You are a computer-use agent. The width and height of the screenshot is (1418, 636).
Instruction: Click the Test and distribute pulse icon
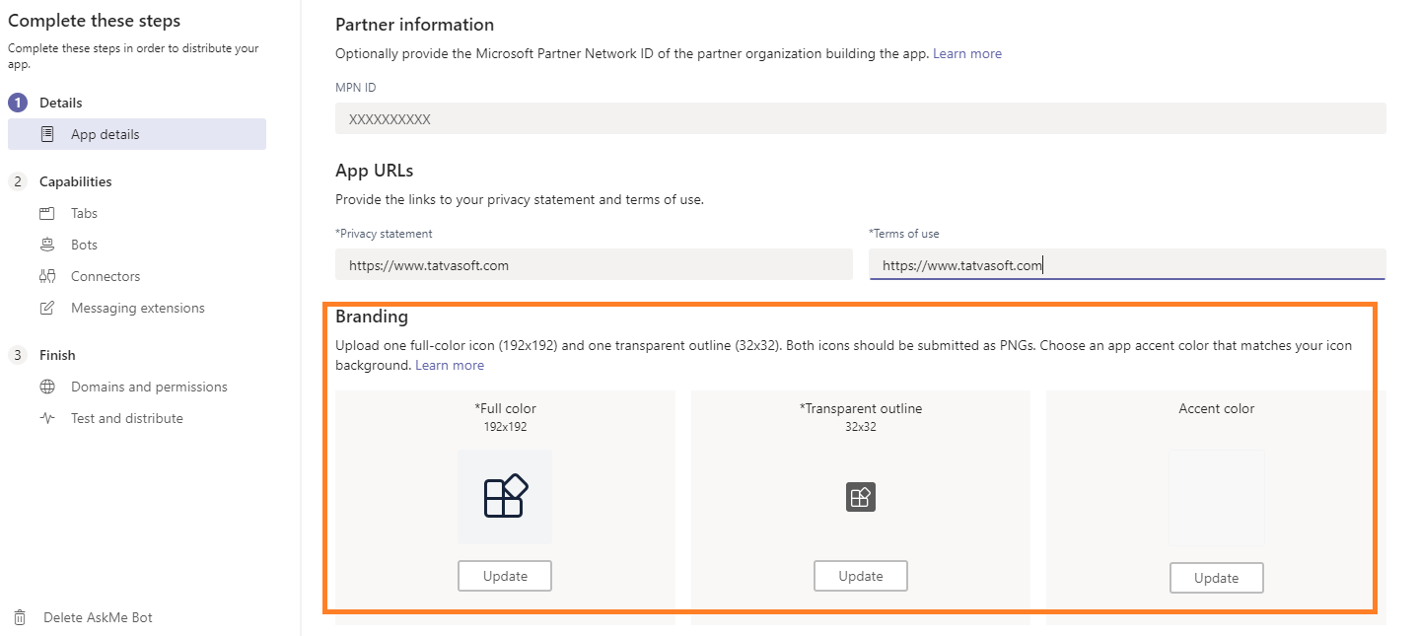pos(47,418)
